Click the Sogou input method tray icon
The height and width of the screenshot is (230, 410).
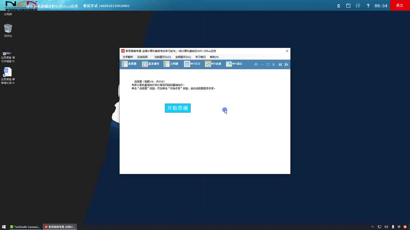405,227
